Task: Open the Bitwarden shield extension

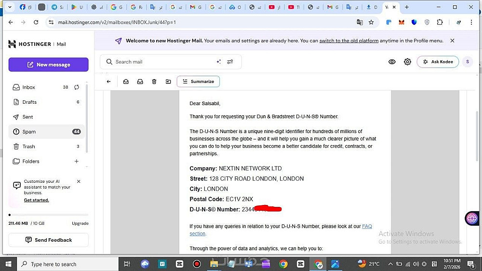Action: [x=414, y=22]
